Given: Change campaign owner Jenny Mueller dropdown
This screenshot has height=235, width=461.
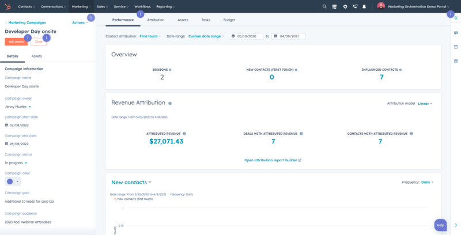Looking at the screenshot, I should coord(18,107).
